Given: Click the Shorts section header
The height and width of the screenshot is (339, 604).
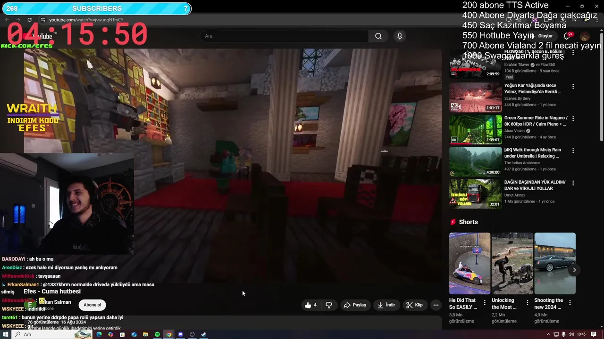Looking at the screenshot, I should click(468, 222).
